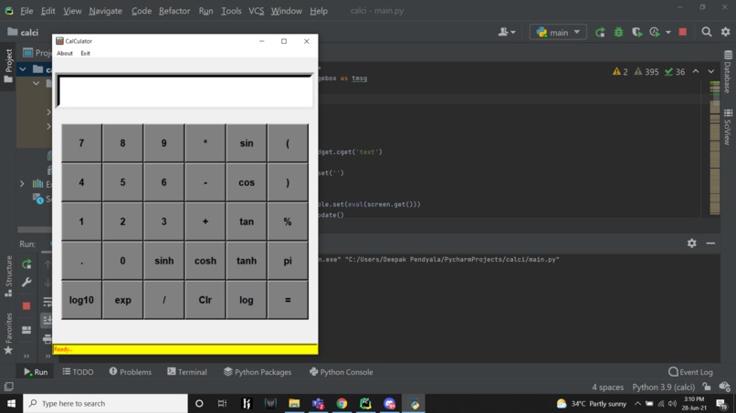The image size is (736, 413).
Task: Show hidden system tray icons chevron
Action: 637,404
